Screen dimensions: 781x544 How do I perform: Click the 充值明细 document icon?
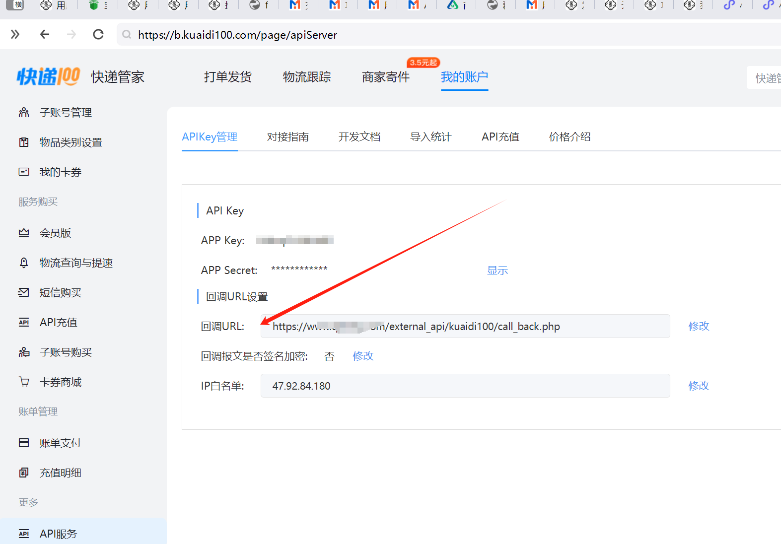coord(24,473)
